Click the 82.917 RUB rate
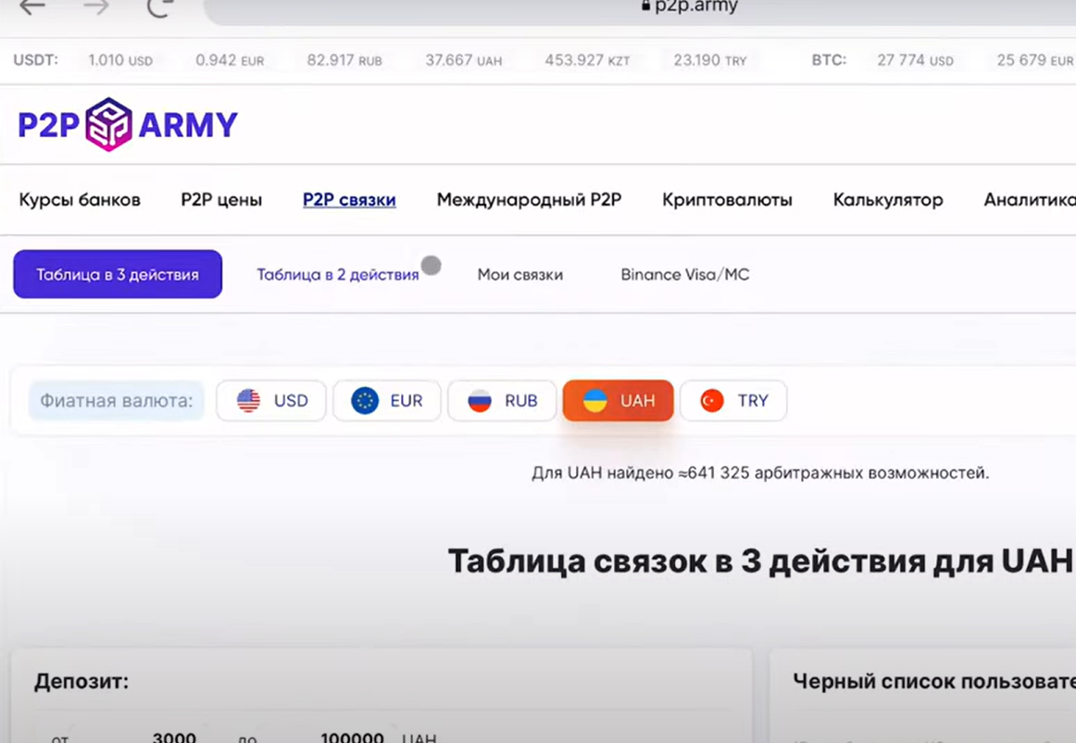The width and height of the screenshot is (1076, 743). pyautogui.click(x=344, y=60)
